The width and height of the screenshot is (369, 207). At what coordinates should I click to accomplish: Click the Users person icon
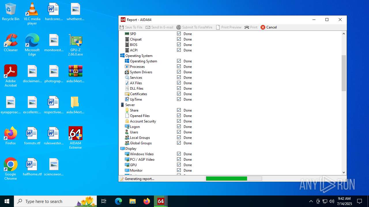pos(127,132)
